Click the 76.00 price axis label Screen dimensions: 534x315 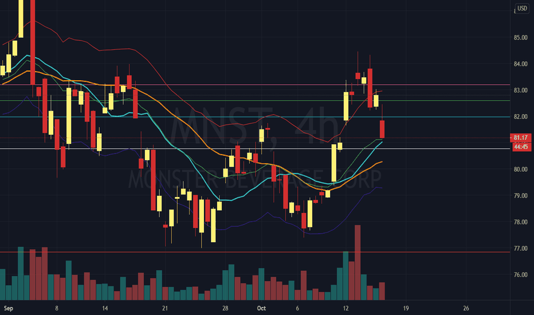pyautogui.click(x=520, y=274)
